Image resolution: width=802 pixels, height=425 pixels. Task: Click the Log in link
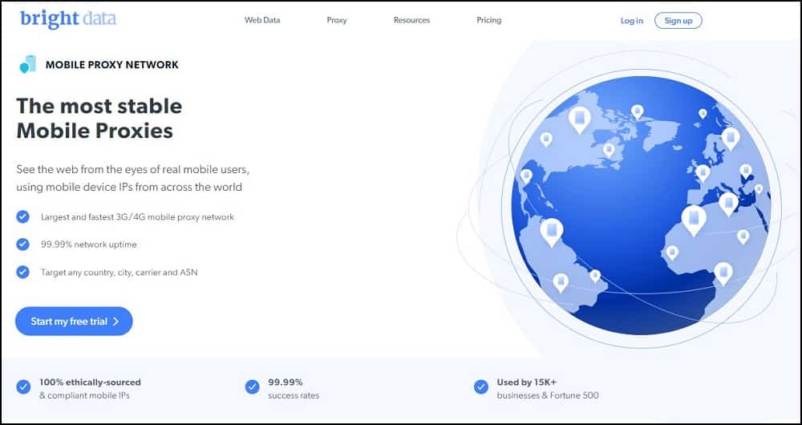point(631,21)
